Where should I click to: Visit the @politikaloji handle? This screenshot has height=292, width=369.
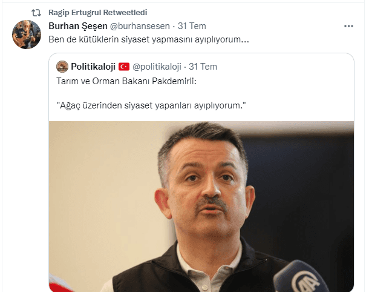157,67
